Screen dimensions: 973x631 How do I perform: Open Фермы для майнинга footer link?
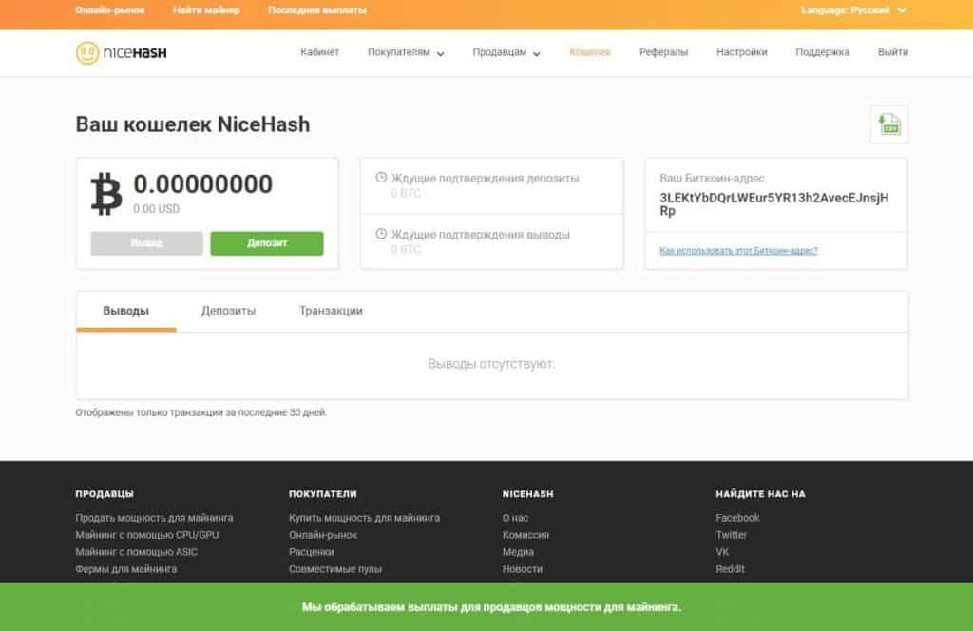[126, 569]
